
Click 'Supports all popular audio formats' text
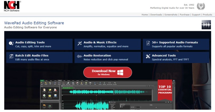point(172,46)
